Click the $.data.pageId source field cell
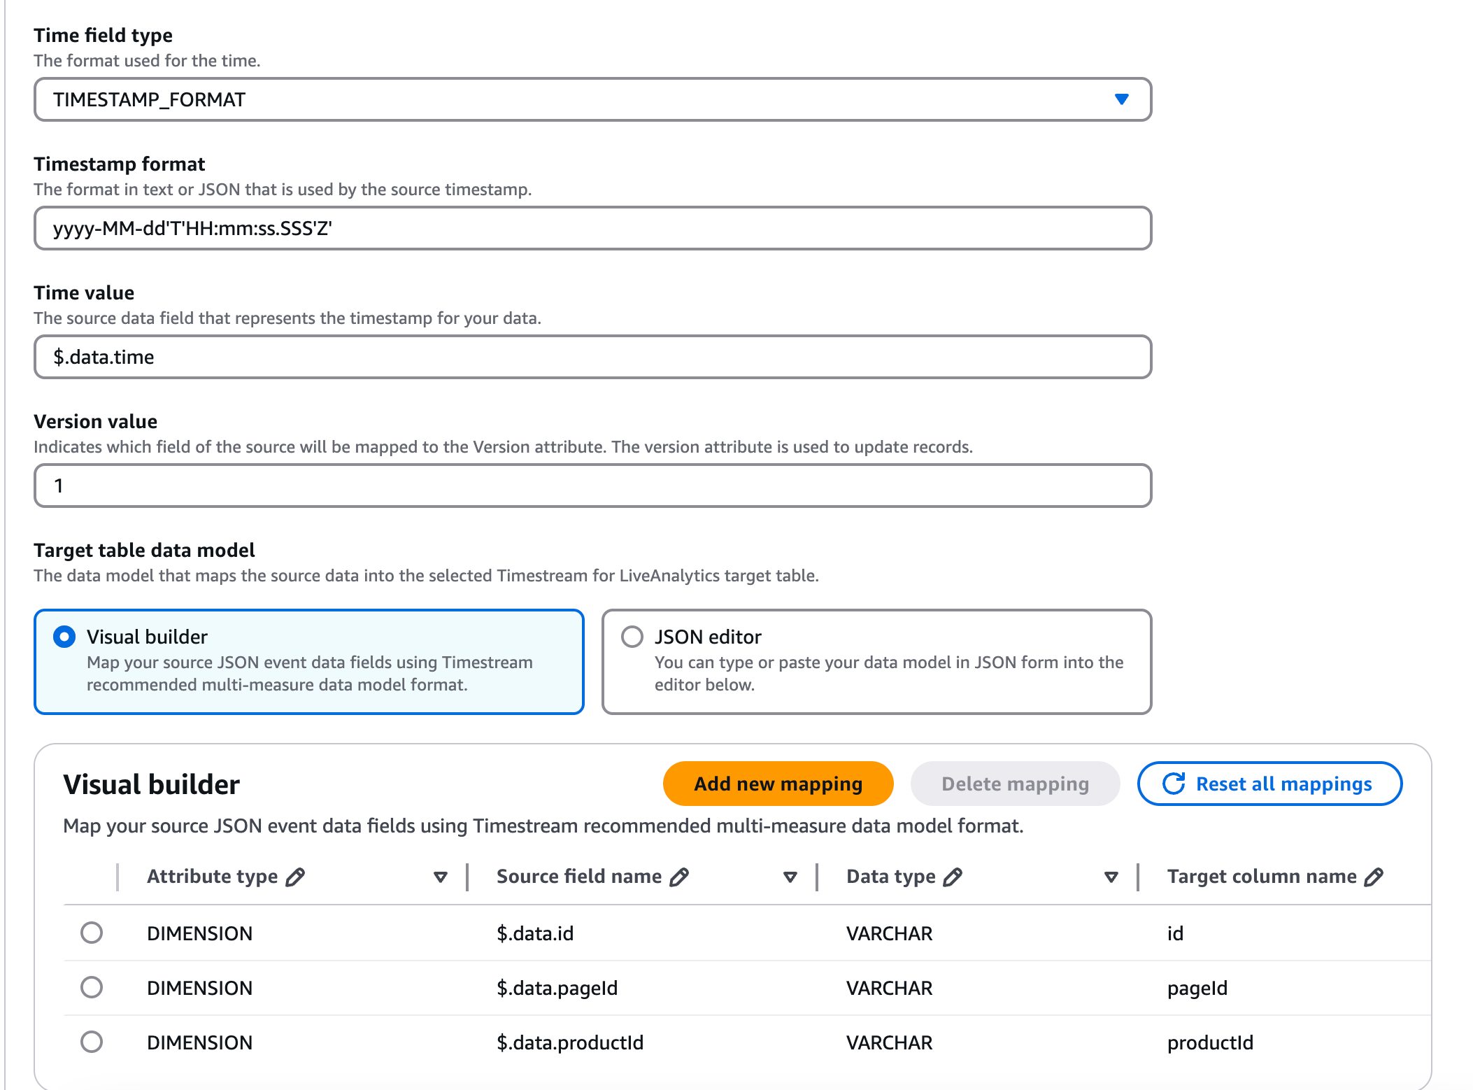This screenshot has height=1090, width=1473. tap(557, 988)
